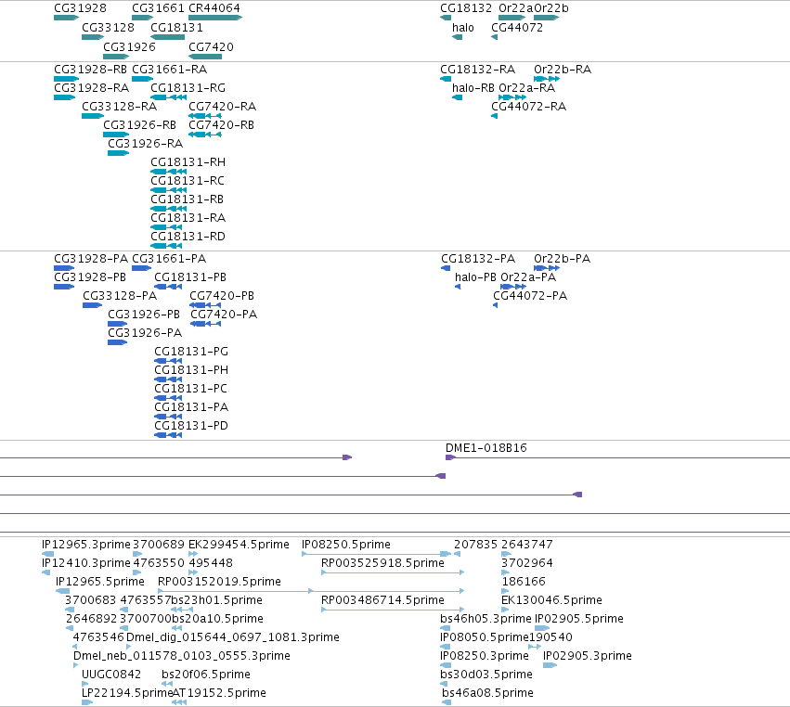790x707 pixels.
Task: Select protein CG44072-PA
Action: click(530, 296)
